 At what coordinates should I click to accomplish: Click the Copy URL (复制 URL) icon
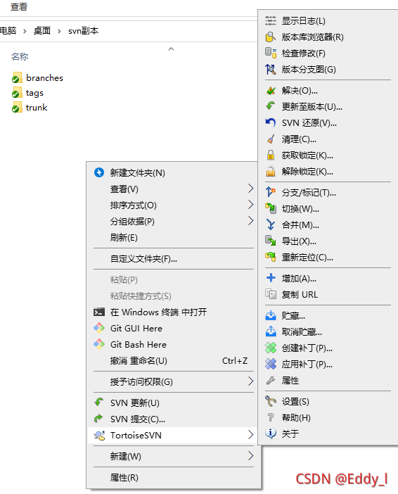271,294
